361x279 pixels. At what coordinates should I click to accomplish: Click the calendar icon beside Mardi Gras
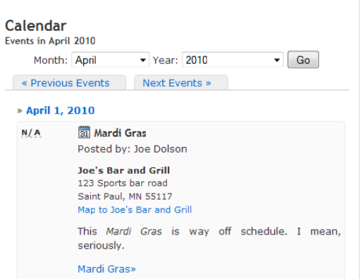point(84,132)
